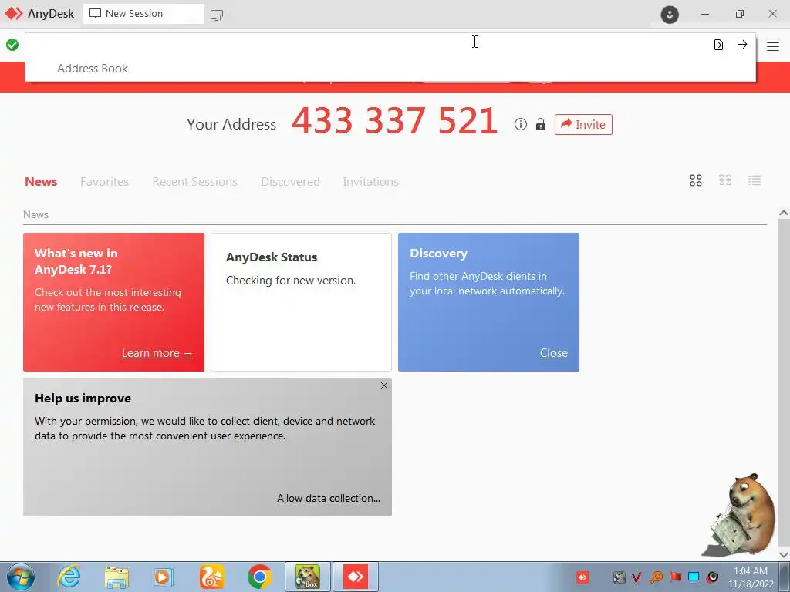Click the orange magnifier tray icon
This screenshot has height=592, width=790.
pyautogui.click(x=656, y=577)
